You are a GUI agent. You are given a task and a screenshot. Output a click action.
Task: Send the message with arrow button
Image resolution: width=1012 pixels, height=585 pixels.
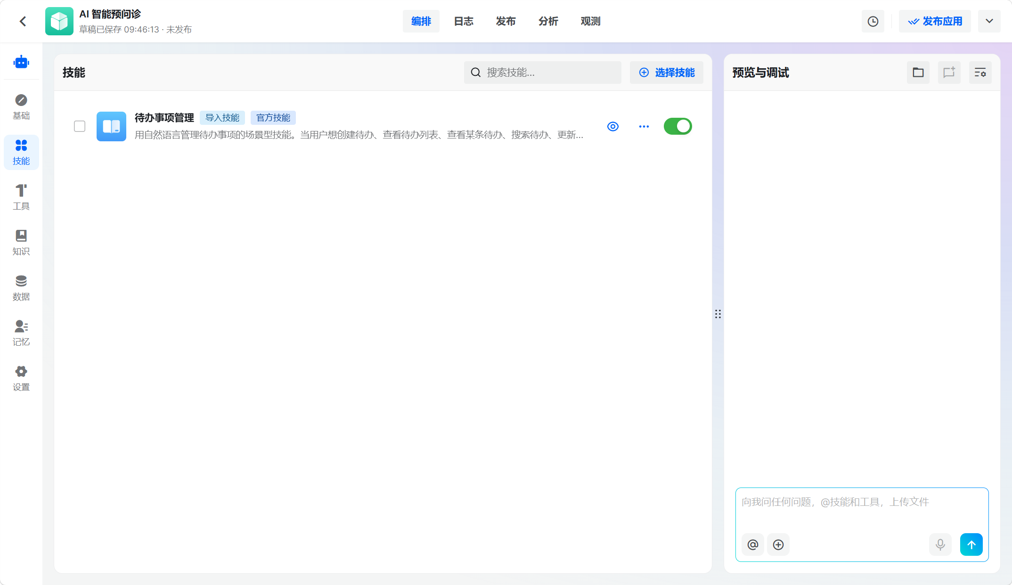click(971, 544)
